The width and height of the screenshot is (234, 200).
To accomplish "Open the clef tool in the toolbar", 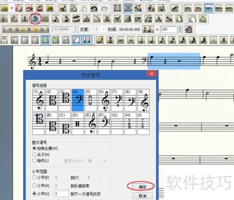I will [x=35, y=19].
